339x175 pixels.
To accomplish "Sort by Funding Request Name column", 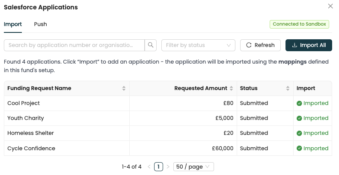I will point(67,88).
